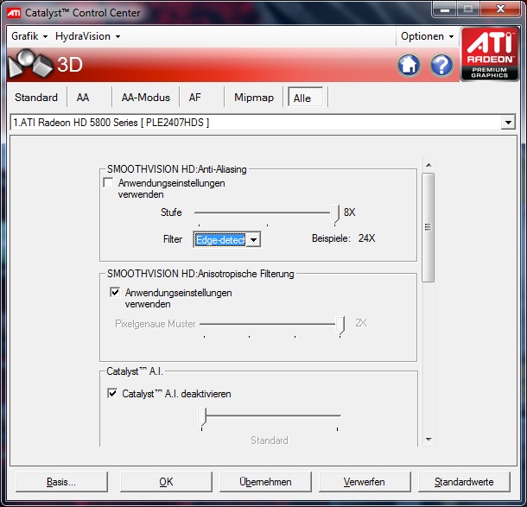
Task: Click the Standard label under Catalyst A.I.
Action: (270, 440)
